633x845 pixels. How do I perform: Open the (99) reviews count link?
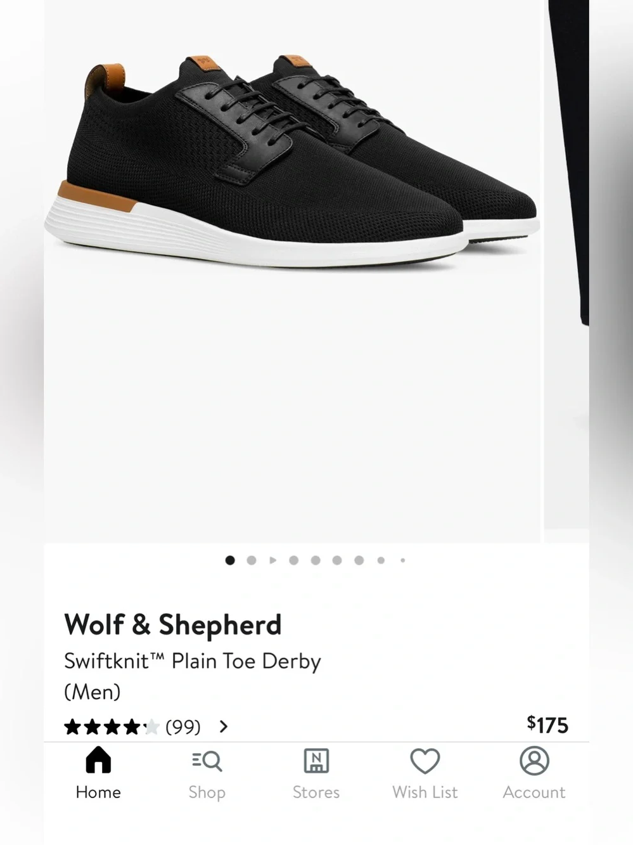click(x=183, y=726)
